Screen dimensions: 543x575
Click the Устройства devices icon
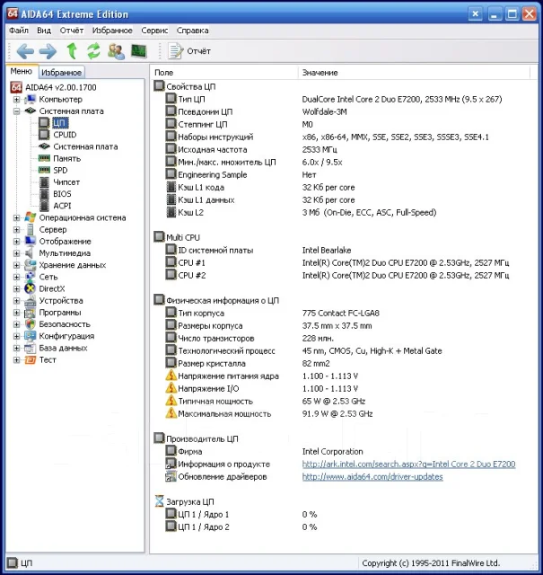click(x=30, y=301)
